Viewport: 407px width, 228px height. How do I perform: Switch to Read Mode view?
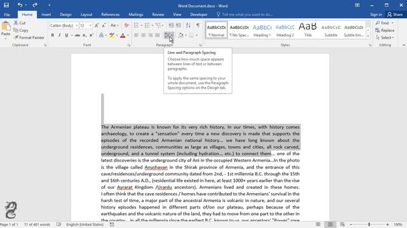click(x=318, y=224)
